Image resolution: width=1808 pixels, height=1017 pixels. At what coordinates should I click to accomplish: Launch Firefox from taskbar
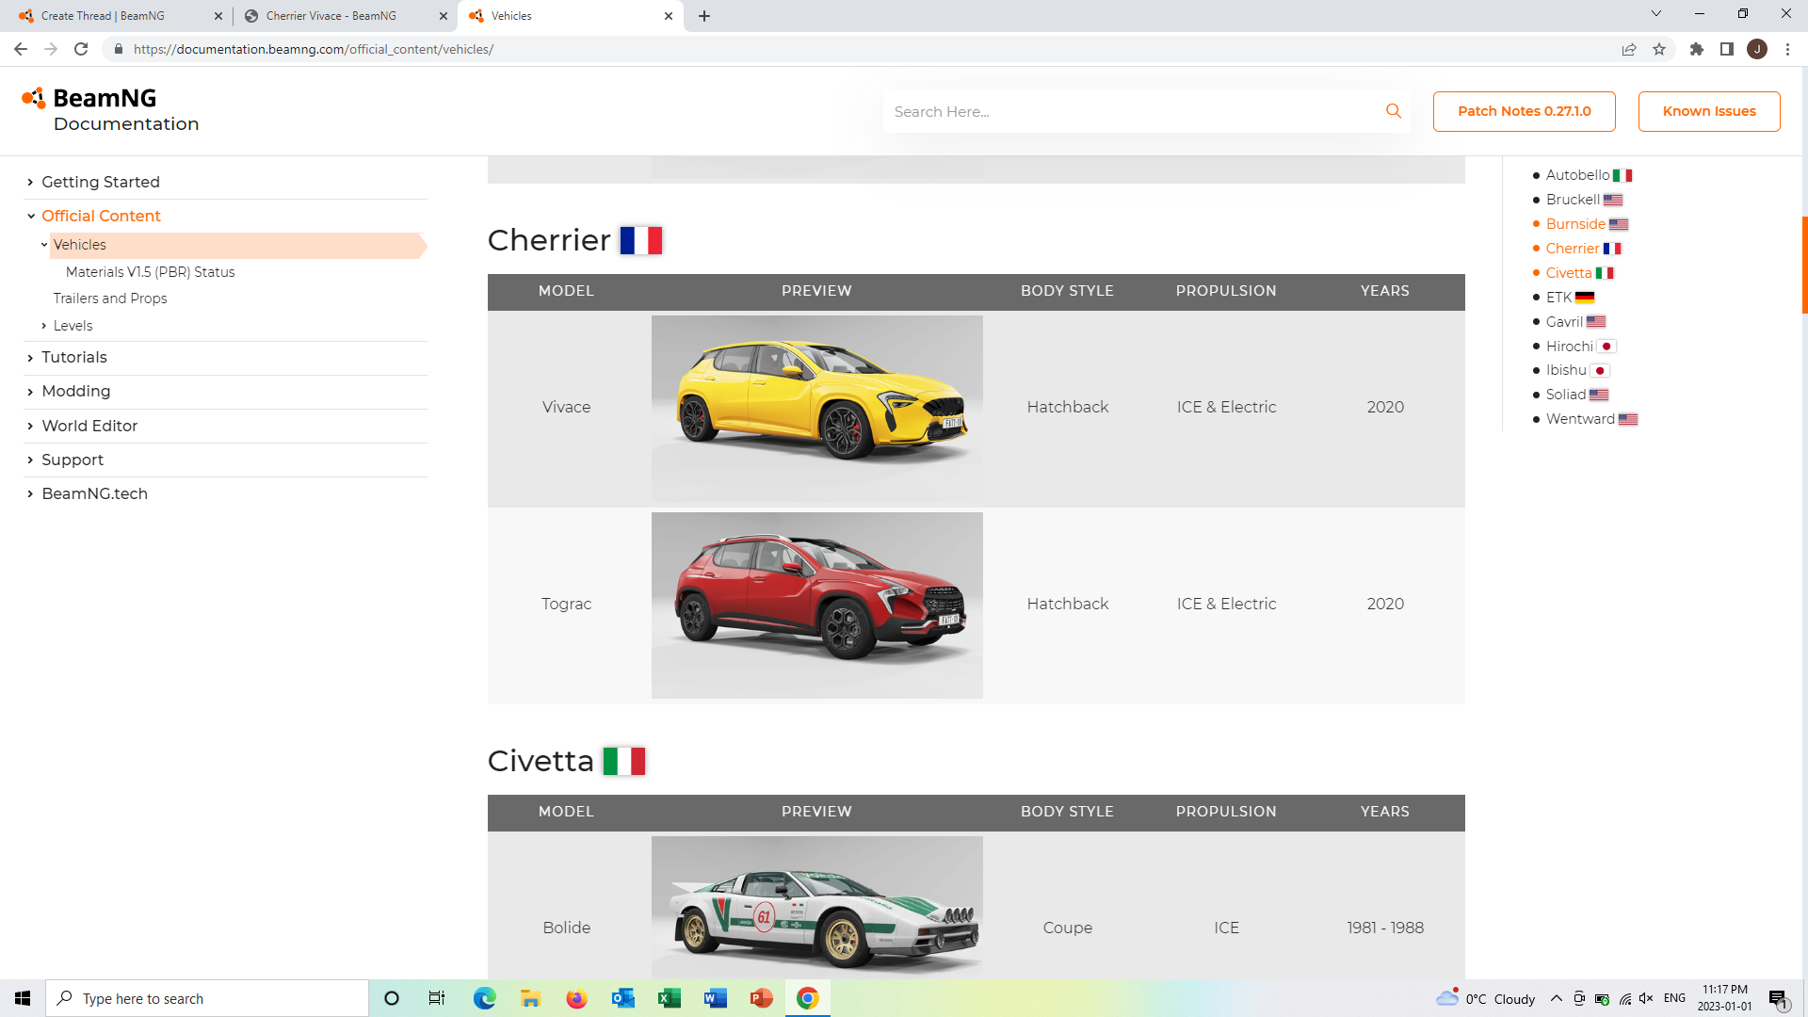(x=576, y=998)
